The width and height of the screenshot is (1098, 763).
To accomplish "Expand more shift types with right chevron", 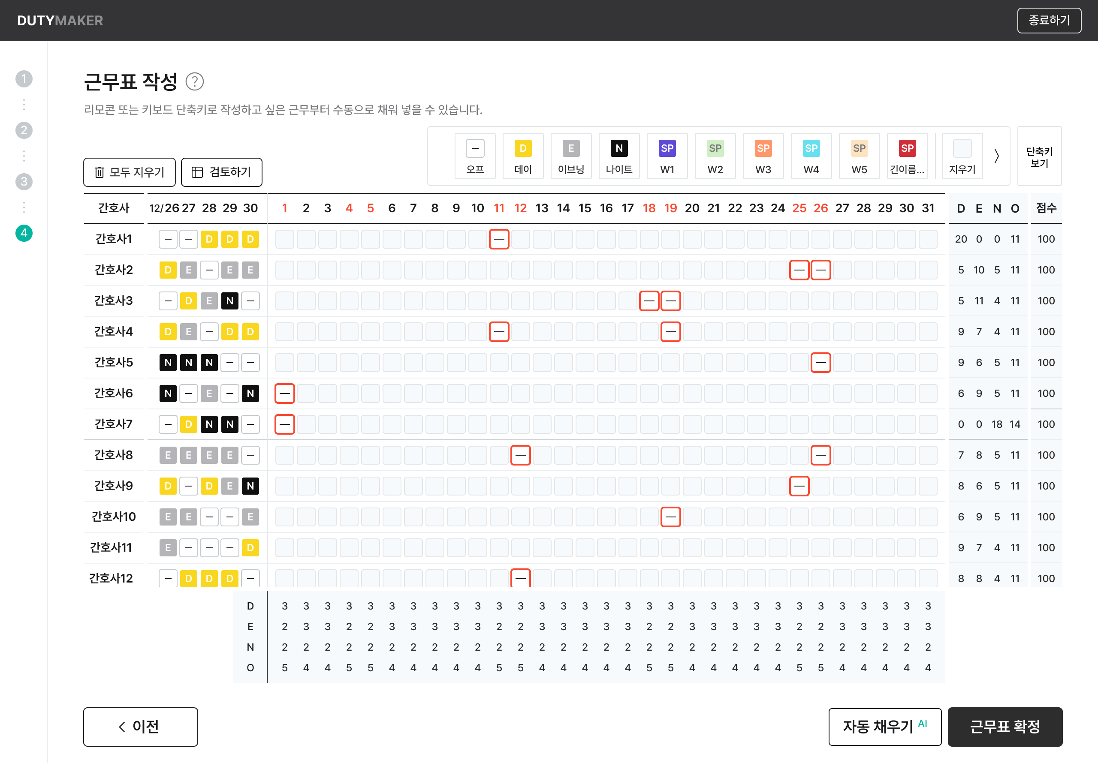I will [x=997, y=156].
